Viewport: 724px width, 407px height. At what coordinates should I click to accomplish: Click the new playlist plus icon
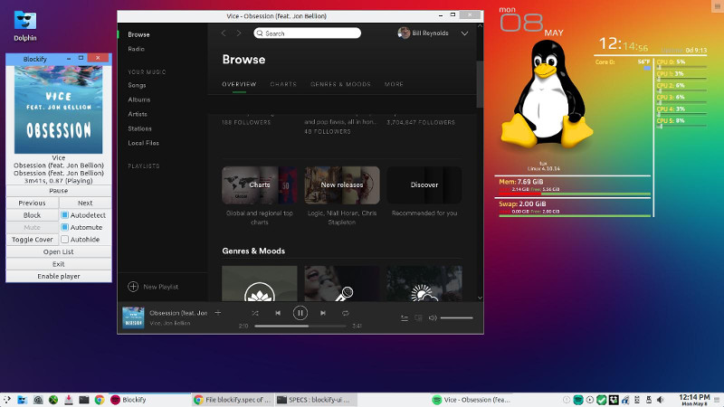click(133, 287)
